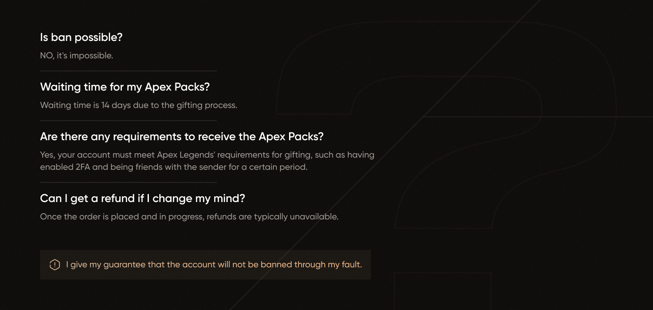653x310 pixels.
Task: Click the divider above the refund question
Action: tap(128, 182)
